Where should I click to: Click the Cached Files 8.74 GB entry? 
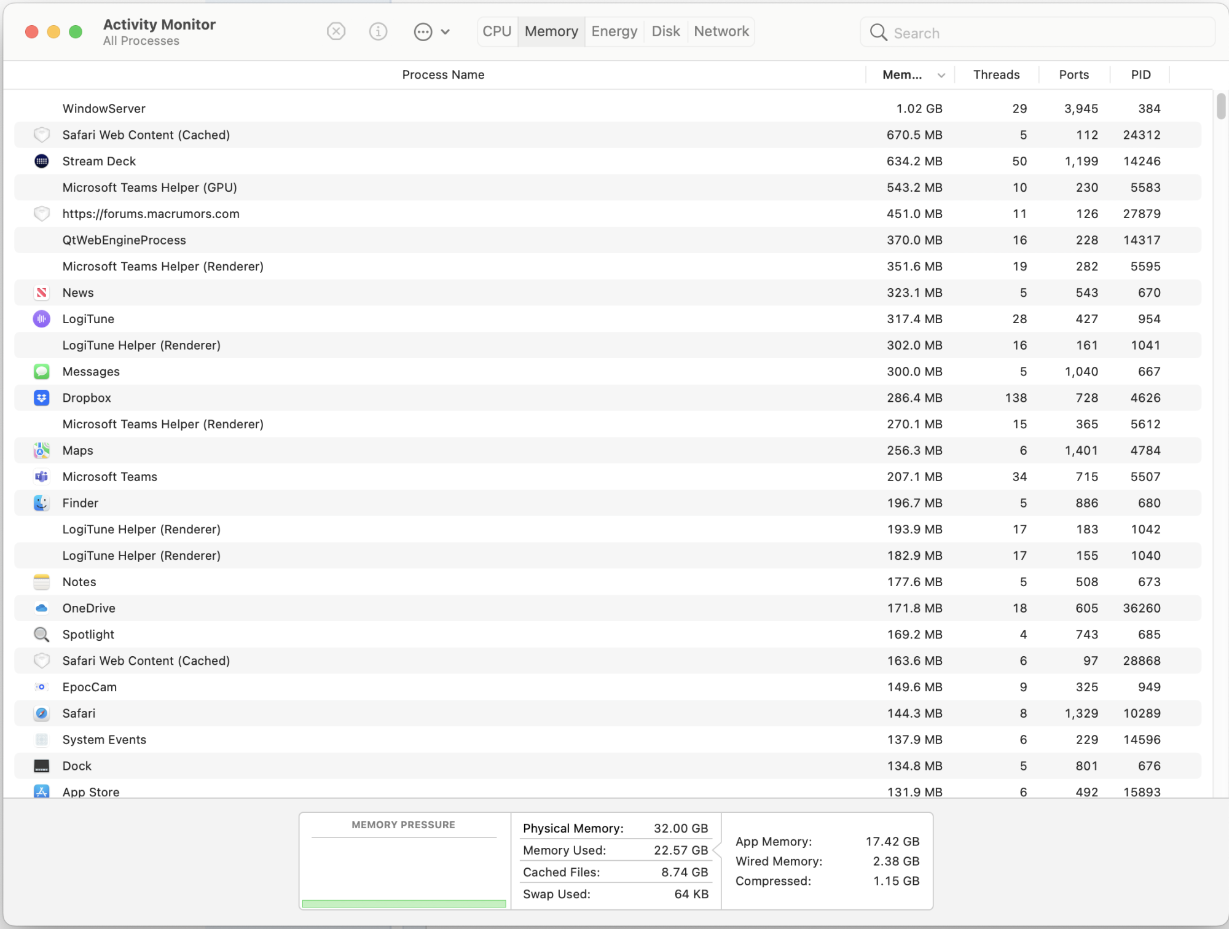615,872
